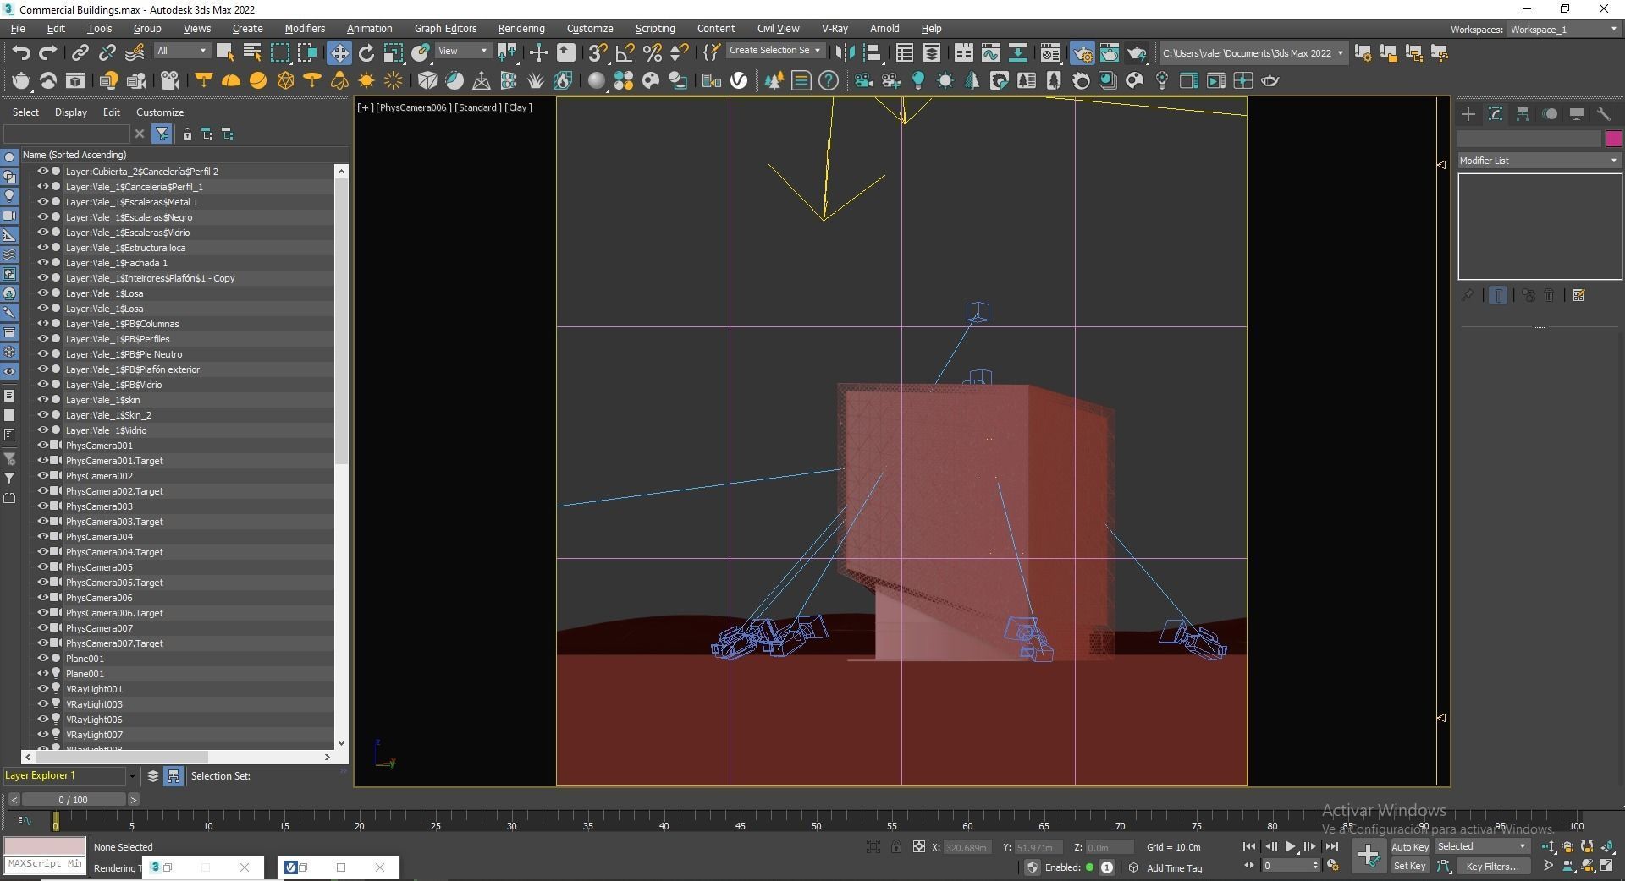Click the 0 / 100 time slider
1625x881 pixels.
[x=73, y=800]
